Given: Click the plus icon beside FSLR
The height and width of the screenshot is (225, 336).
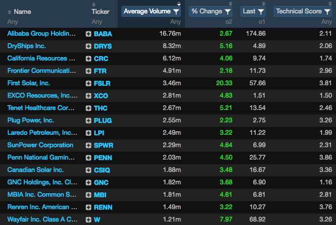Looking at the screenshot, I should click(x=88, y=83).
